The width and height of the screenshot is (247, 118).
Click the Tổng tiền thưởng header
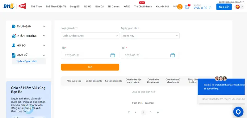pyautogui.click(x=193, y=81)
